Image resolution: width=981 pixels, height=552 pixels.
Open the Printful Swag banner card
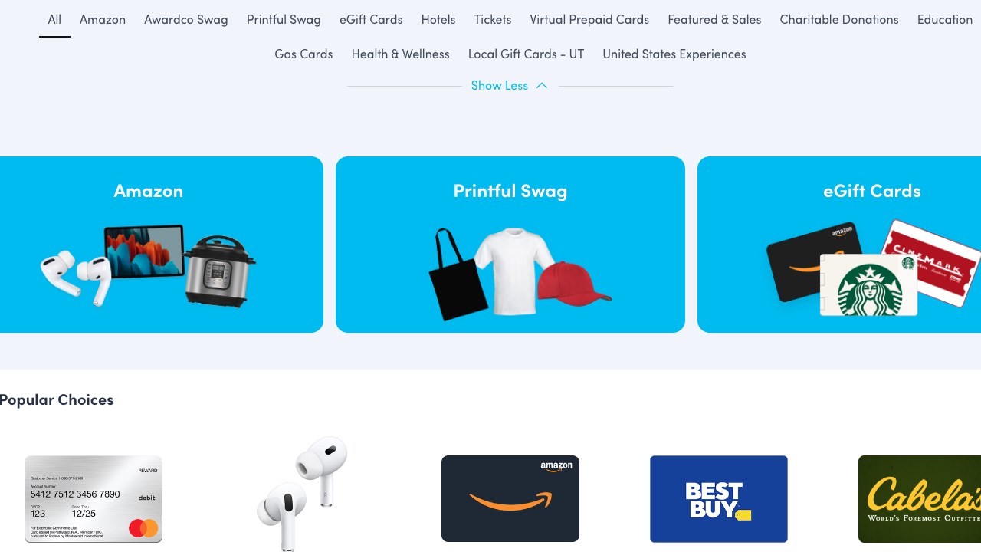pyautogui.click(x=510, y=245)
